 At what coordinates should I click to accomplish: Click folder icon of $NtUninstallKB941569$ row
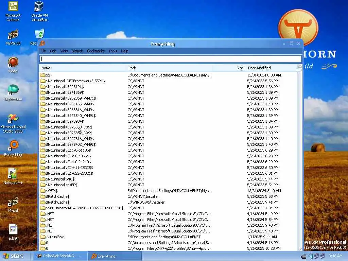pyautogui.click(x=42, y=92)
